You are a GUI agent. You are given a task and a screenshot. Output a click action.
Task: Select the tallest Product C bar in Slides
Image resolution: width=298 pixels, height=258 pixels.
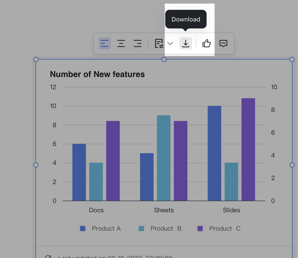(248, 149)
